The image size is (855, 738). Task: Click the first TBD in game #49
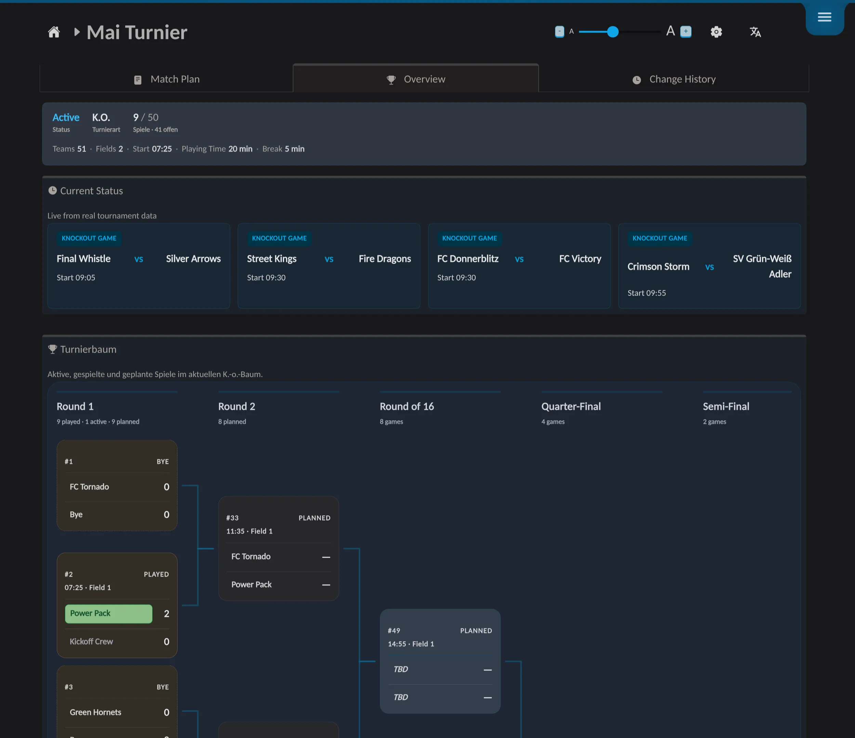401,669
